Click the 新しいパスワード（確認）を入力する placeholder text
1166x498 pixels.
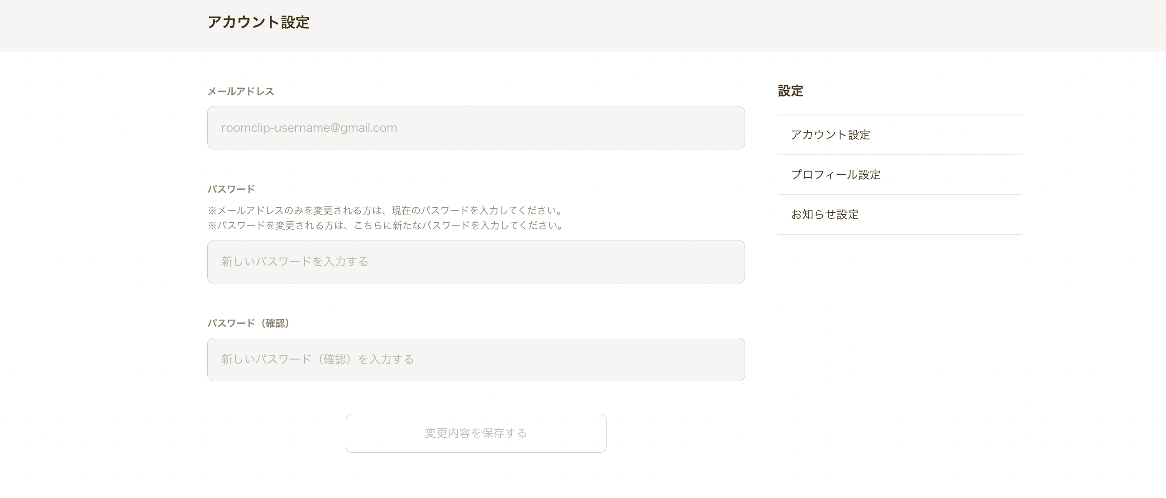click(x=318, y=359)
